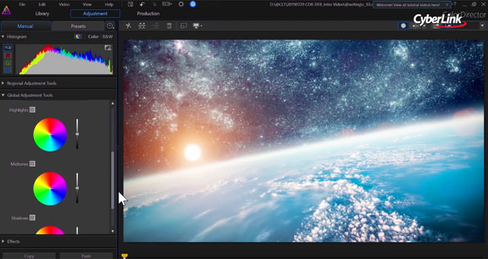Click the scene detection toolbar icon
Screen dimensions: 488x259
tap(142, 26)
